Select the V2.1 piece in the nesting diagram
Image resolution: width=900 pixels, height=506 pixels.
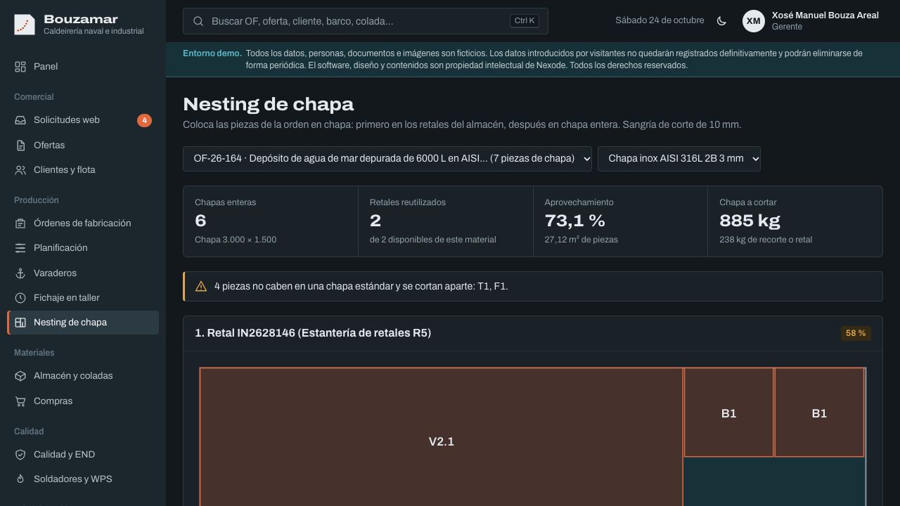pyautogui.click(x=442, y=437)
